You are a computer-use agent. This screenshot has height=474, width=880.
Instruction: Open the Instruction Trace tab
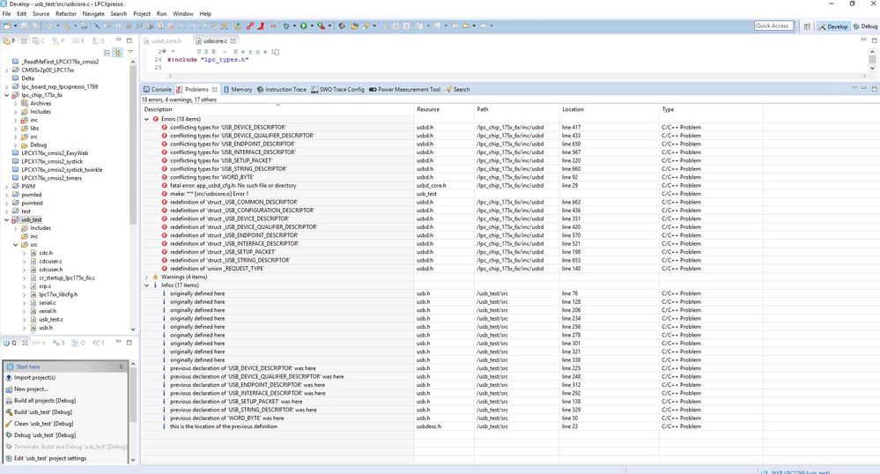click(281, 89)
